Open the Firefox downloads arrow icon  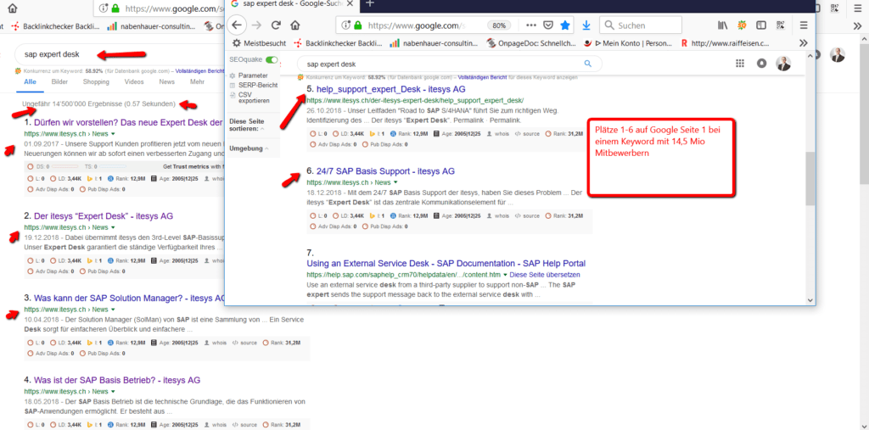tap(586, 25)
